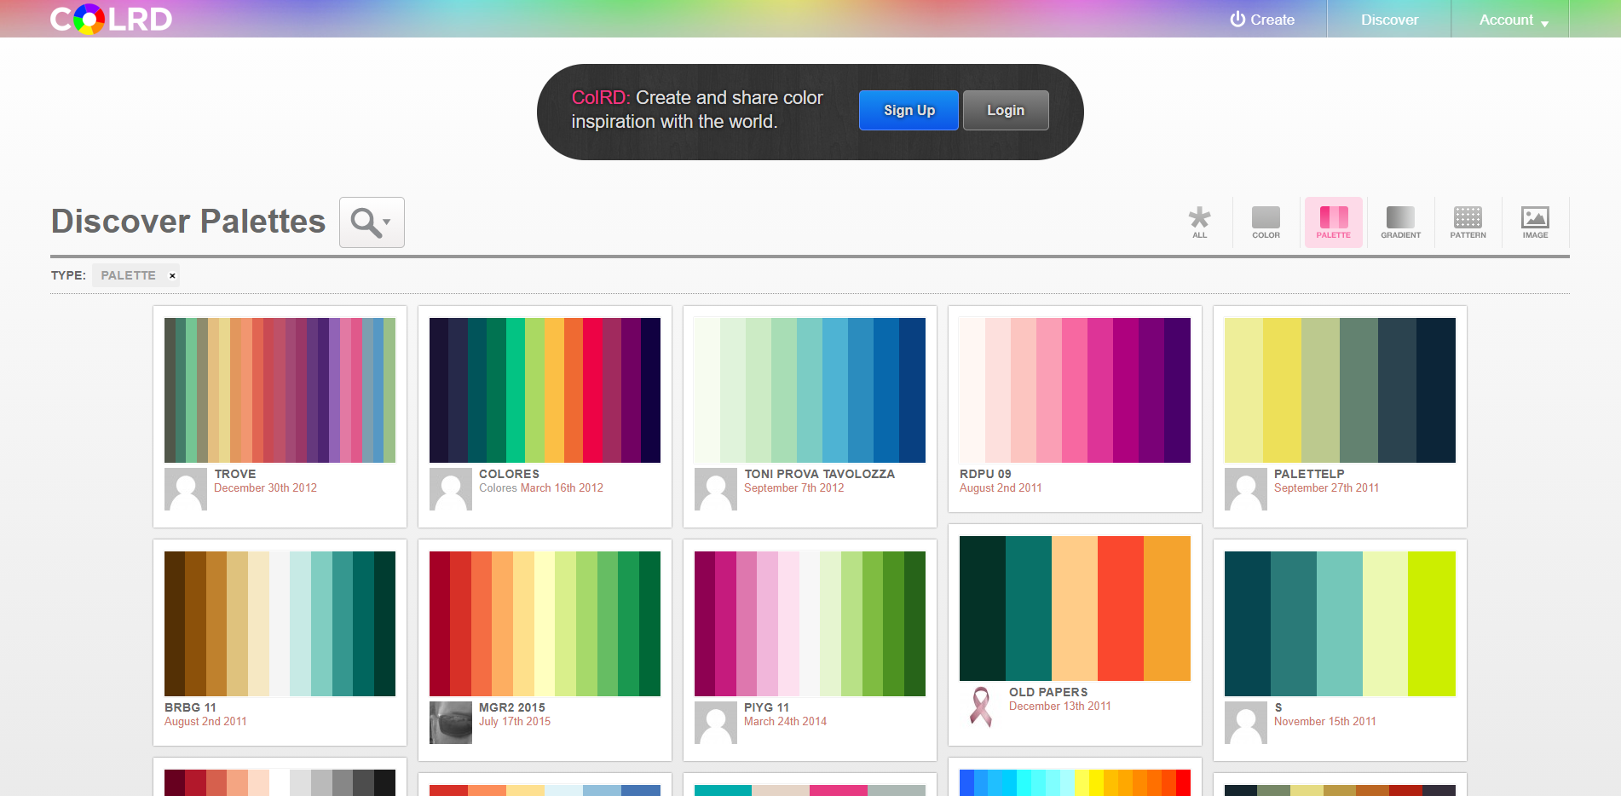Filter by Pattern type icon
The image size is (1621, 796).
[x=1468, y=222]
